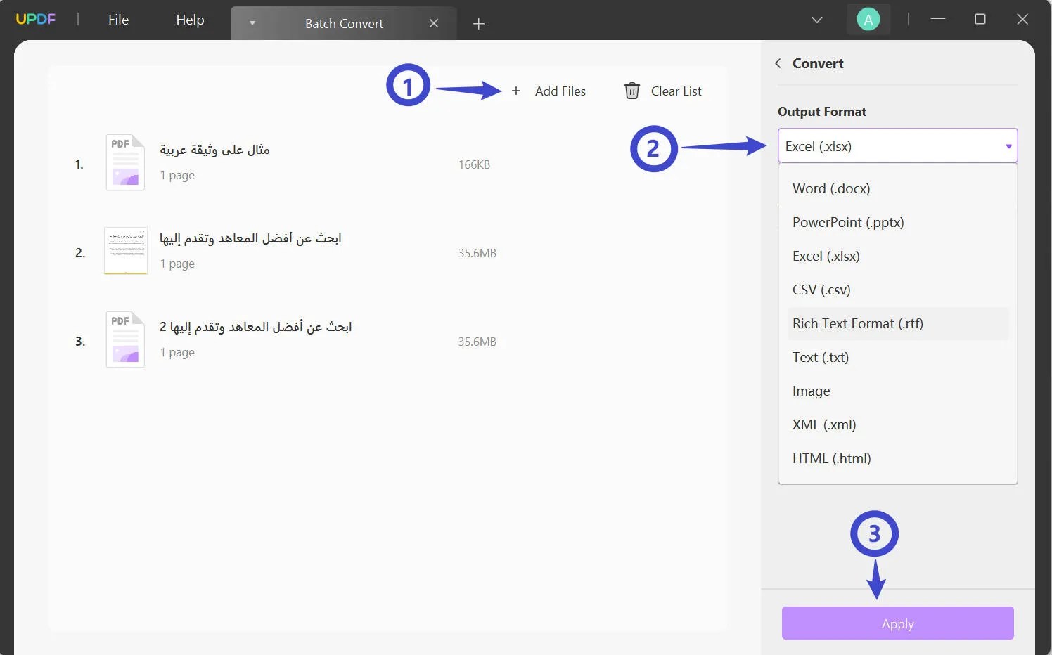Open the File menu
The image size is (1052, 655).
tap(117, 20)
